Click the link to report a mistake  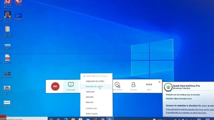point(186,113)
